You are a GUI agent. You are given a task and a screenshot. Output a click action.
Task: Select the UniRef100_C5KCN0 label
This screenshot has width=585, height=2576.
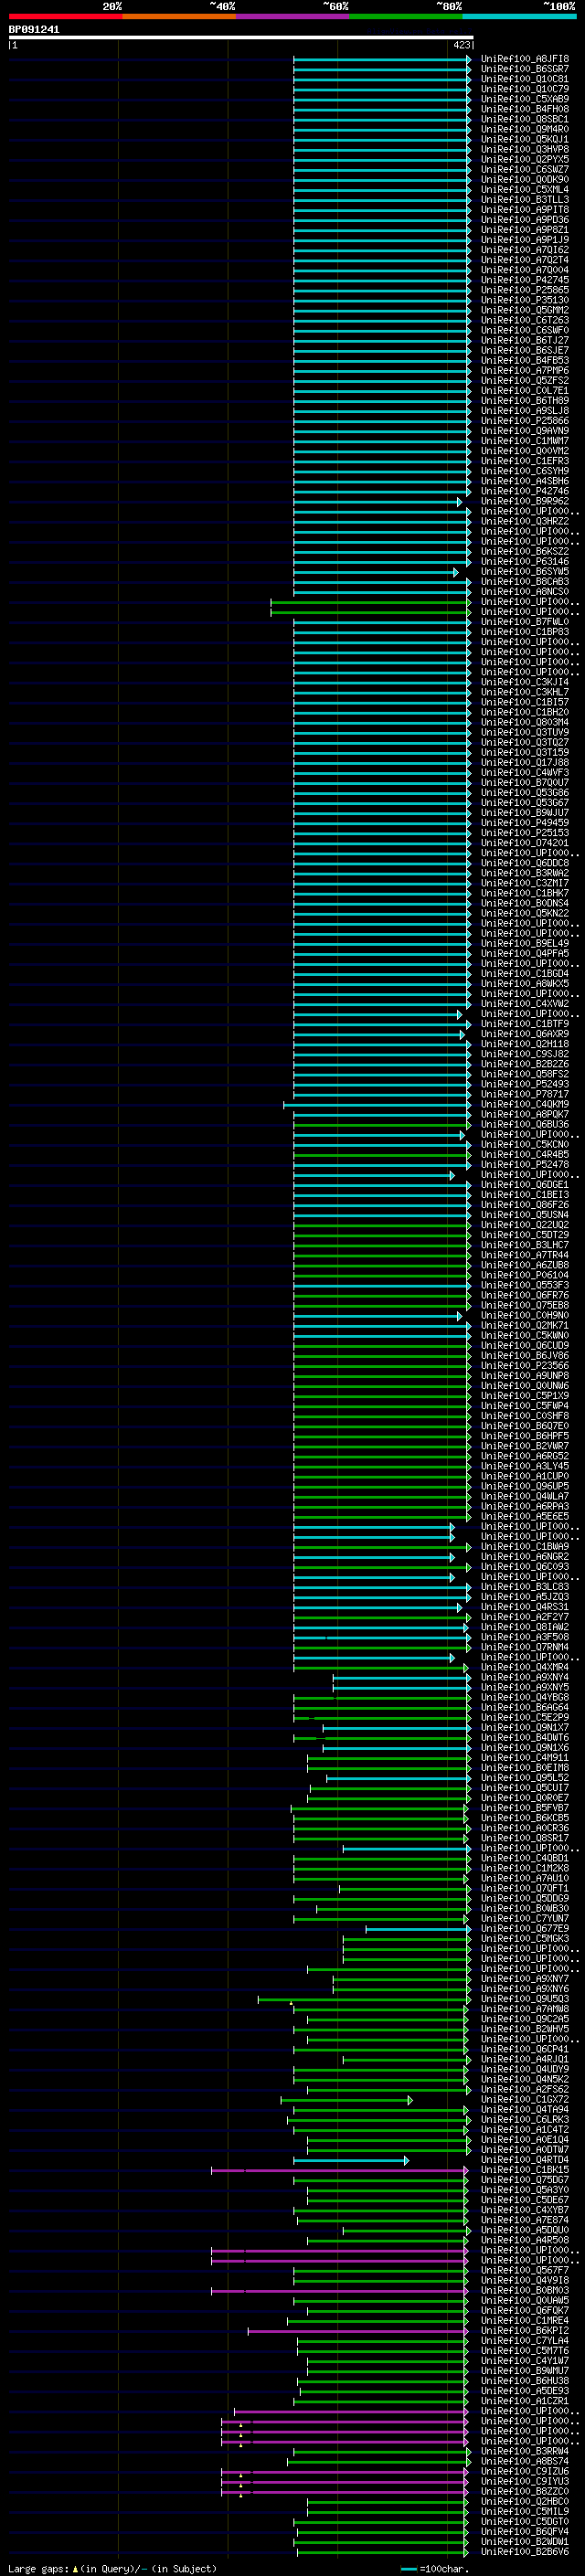(525, 1144)
